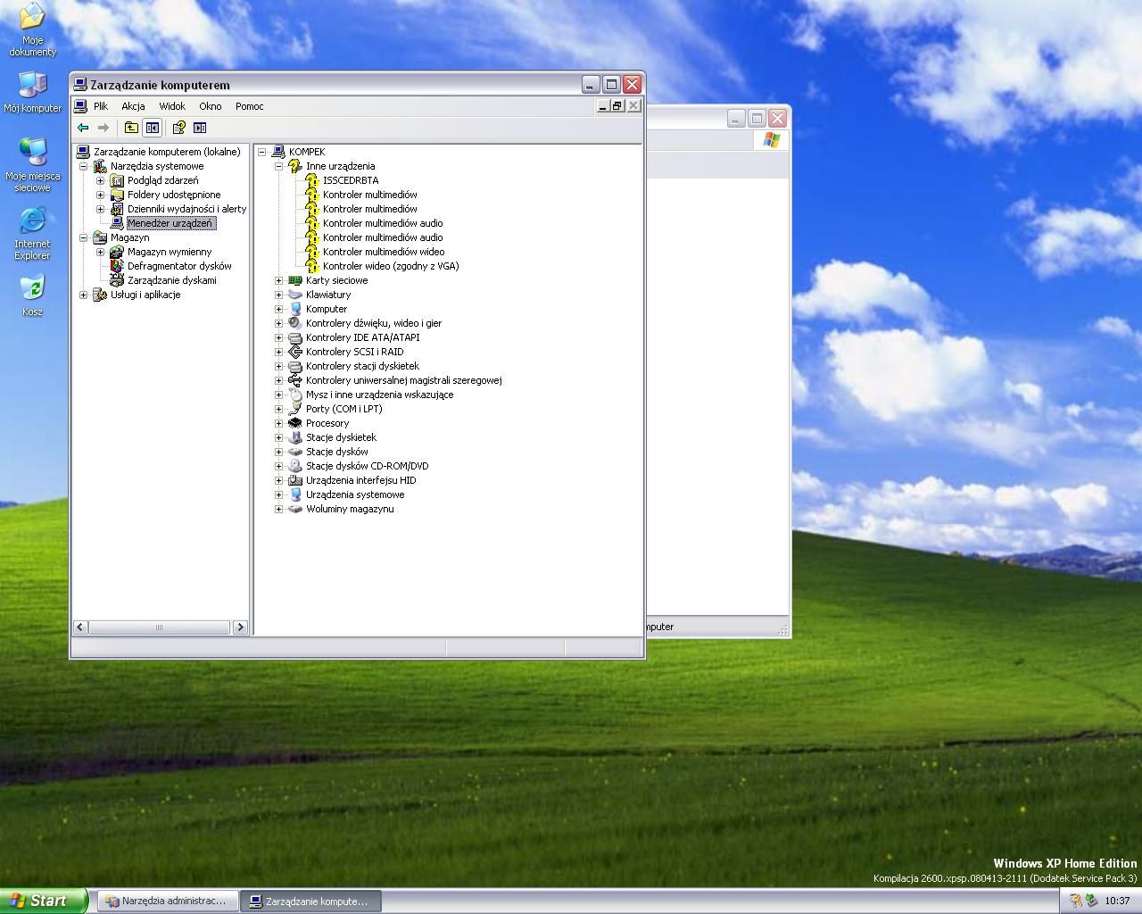Expand Kontrolery IDE ATA/ATAPI category

(279, 337)
